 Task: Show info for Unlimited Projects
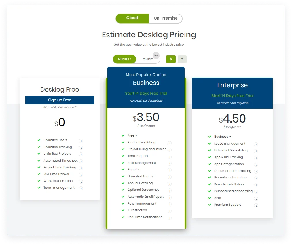pos(81,155)
